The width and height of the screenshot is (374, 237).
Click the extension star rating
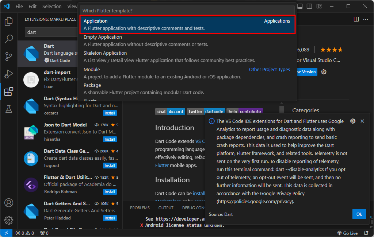(x=331, y=50)
